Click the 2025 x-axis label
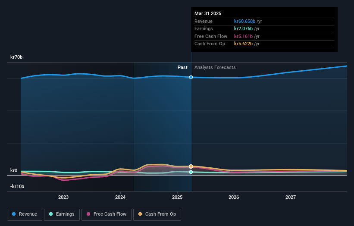This screenshot has height=226, width=354. coord(177,198)
